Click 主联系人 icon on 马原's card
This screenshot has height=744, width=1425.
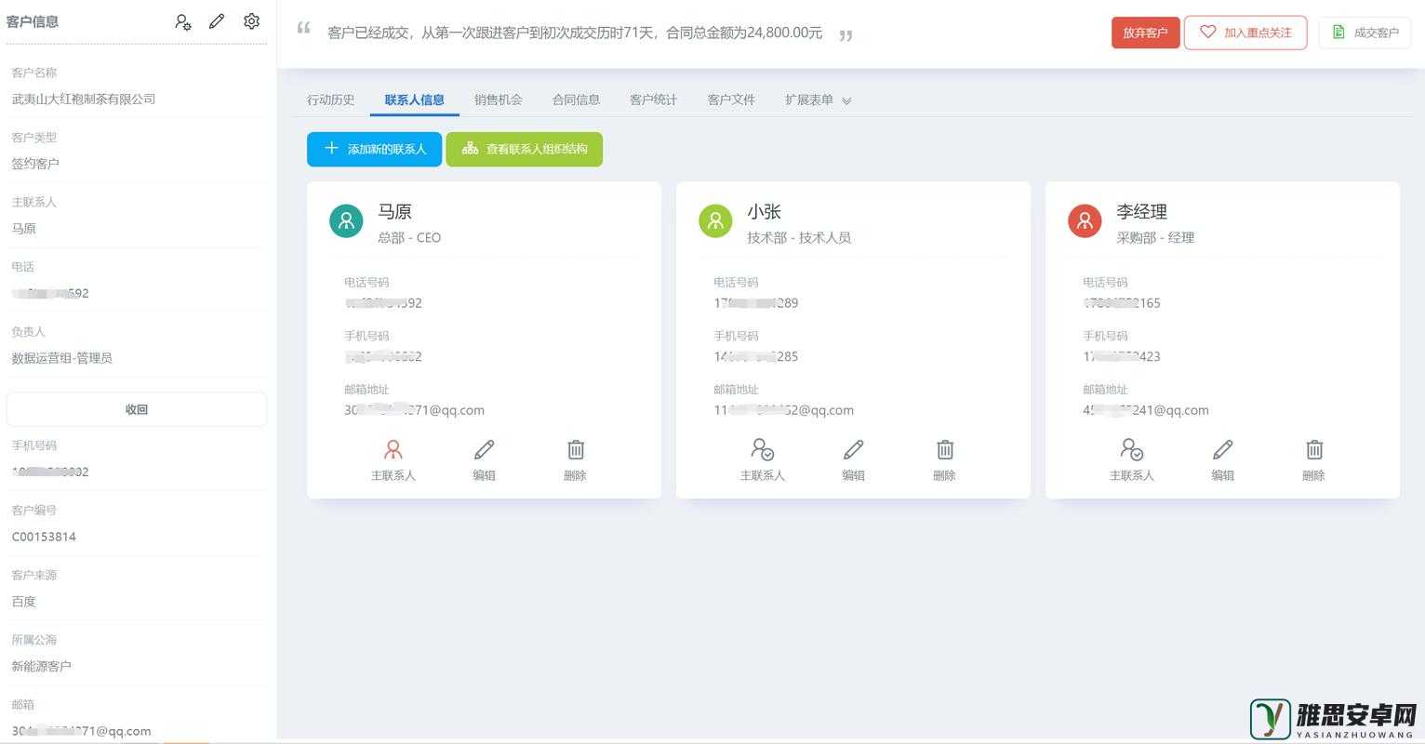click(x=393, y=450)
